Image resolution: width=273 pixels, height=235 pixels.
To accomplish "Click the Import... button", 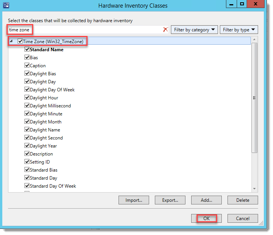I will (133, 200).
